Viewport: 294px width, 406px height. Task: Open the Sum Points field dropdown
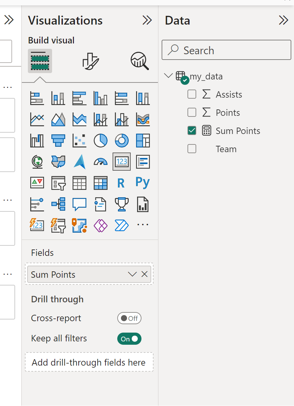pos(132,274)
